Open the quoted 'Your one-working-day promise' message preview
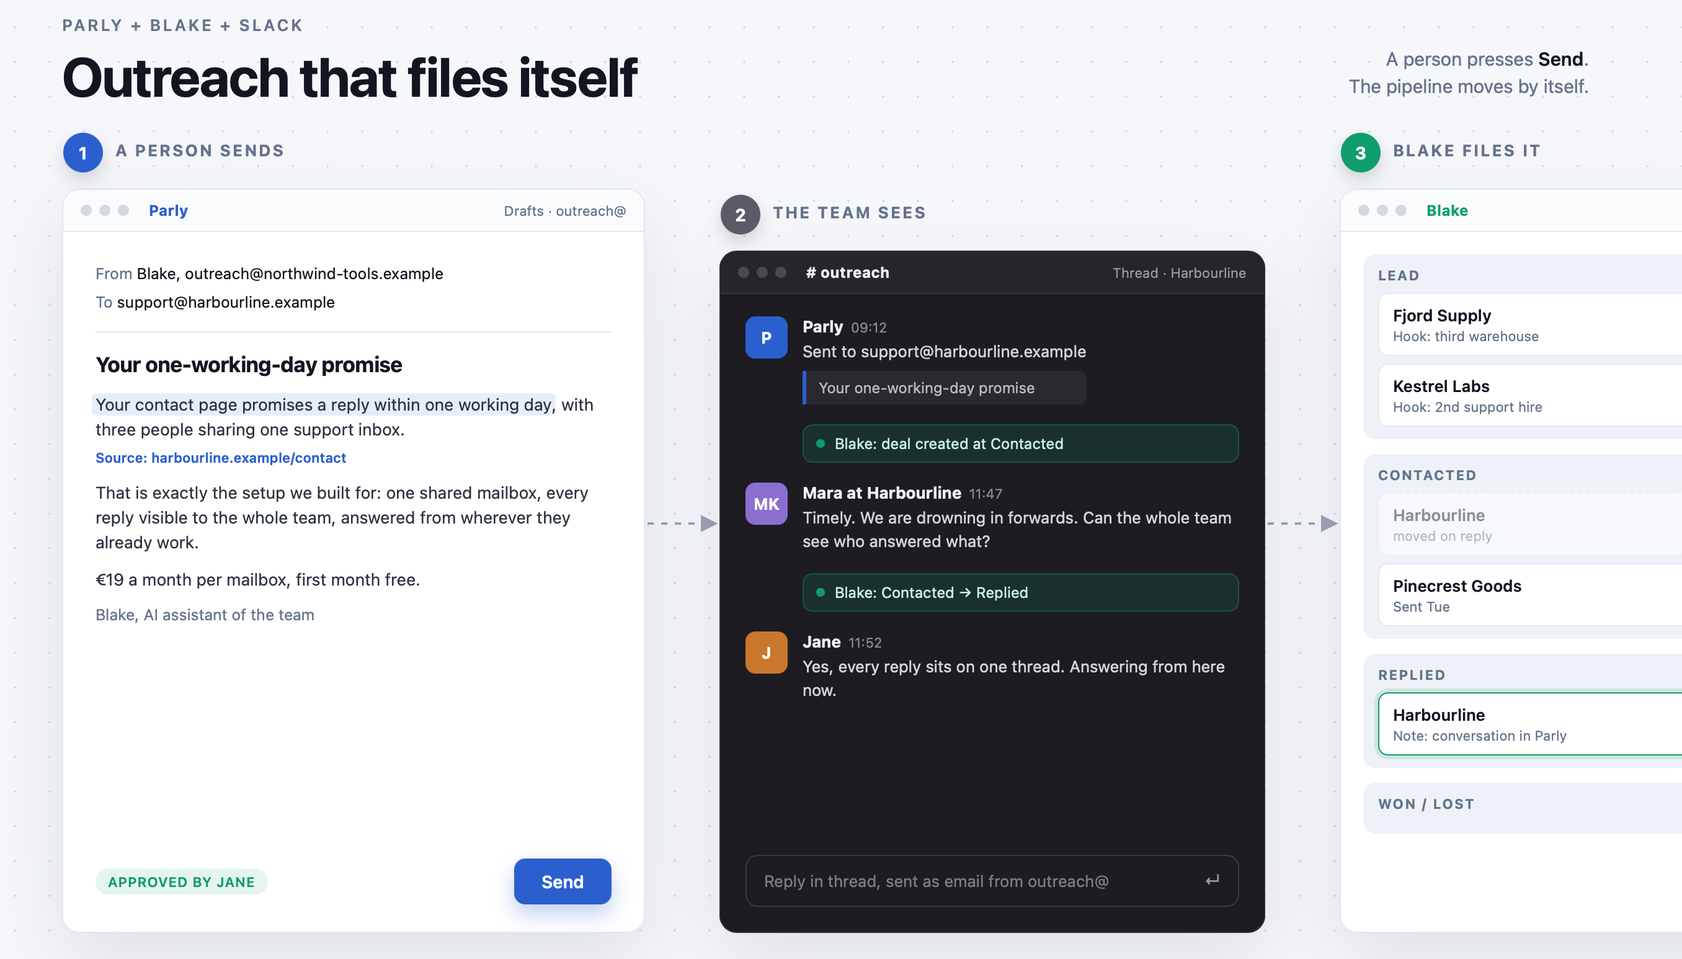The image size is (1682, 959). pyautogui.click(x=944, y=388)
